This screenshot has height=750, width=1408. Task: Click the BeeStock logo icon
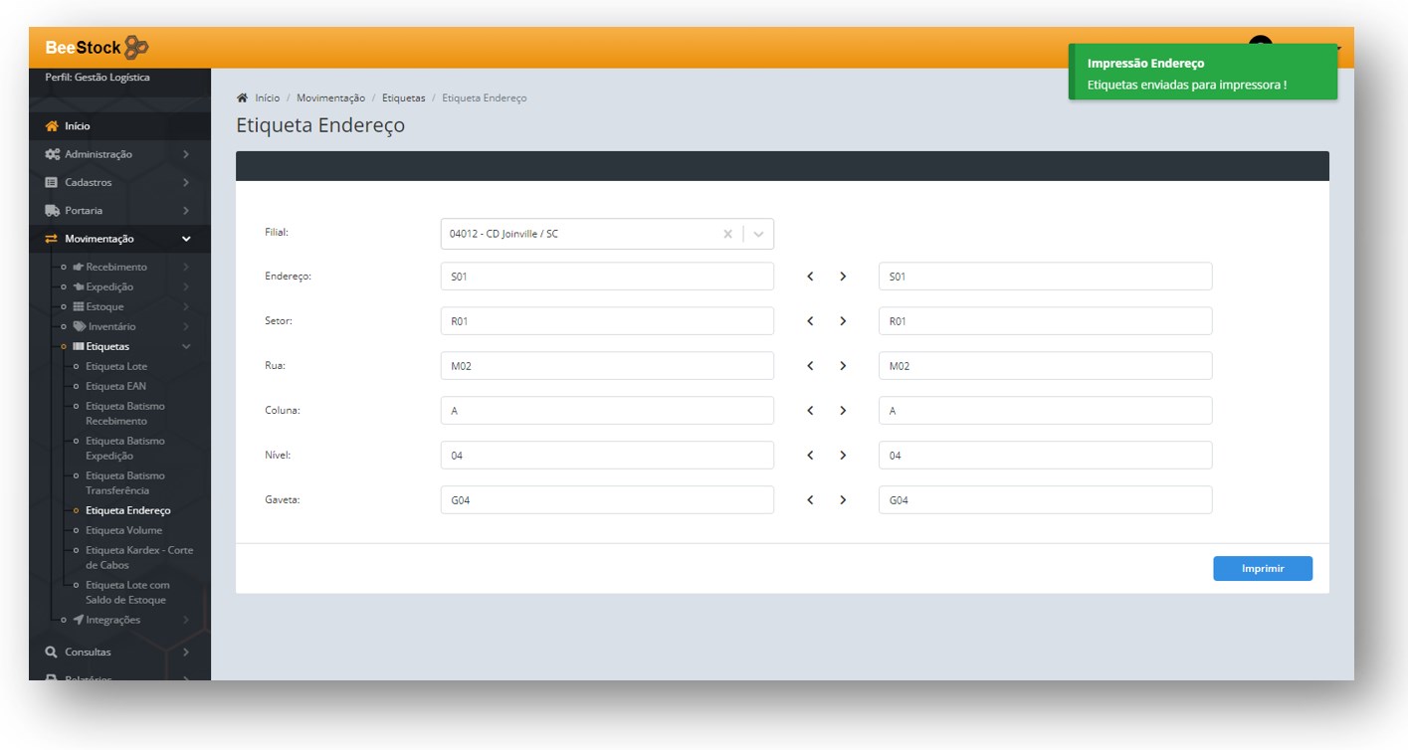(137, 48)
